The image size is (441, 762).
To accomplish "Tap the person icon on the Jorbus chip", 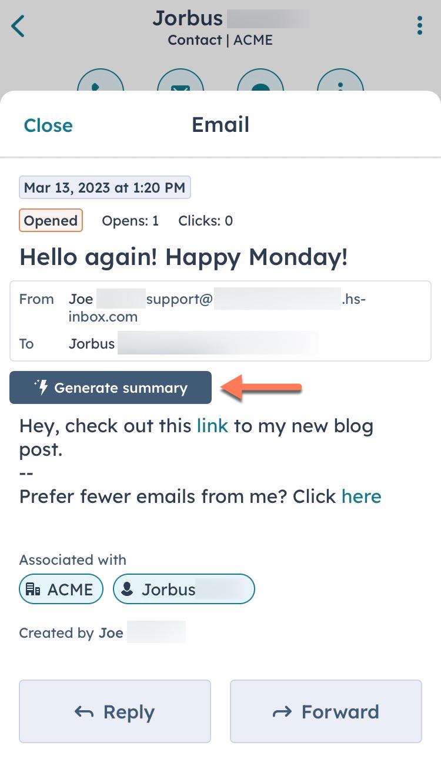I will click(126, 588).
